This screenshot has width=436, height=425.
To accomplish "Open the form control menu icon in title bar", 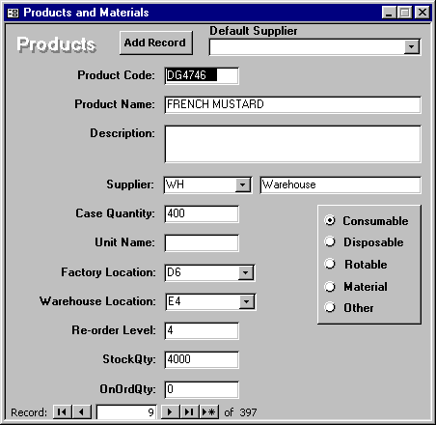I will coord(14,13).
